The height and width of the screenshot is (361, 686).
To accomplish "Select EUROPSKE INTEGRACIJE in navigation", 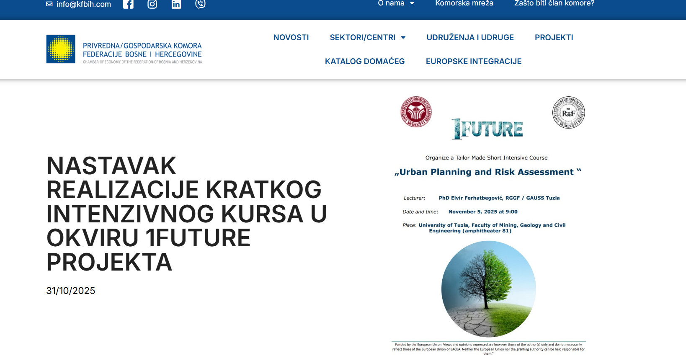I will click(x=473, y=62).
